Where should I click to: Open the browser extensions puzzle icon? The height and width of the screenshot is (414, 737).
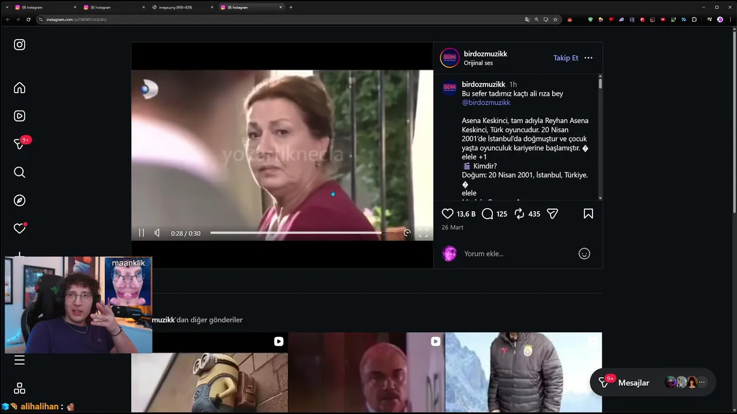(694, 20)
